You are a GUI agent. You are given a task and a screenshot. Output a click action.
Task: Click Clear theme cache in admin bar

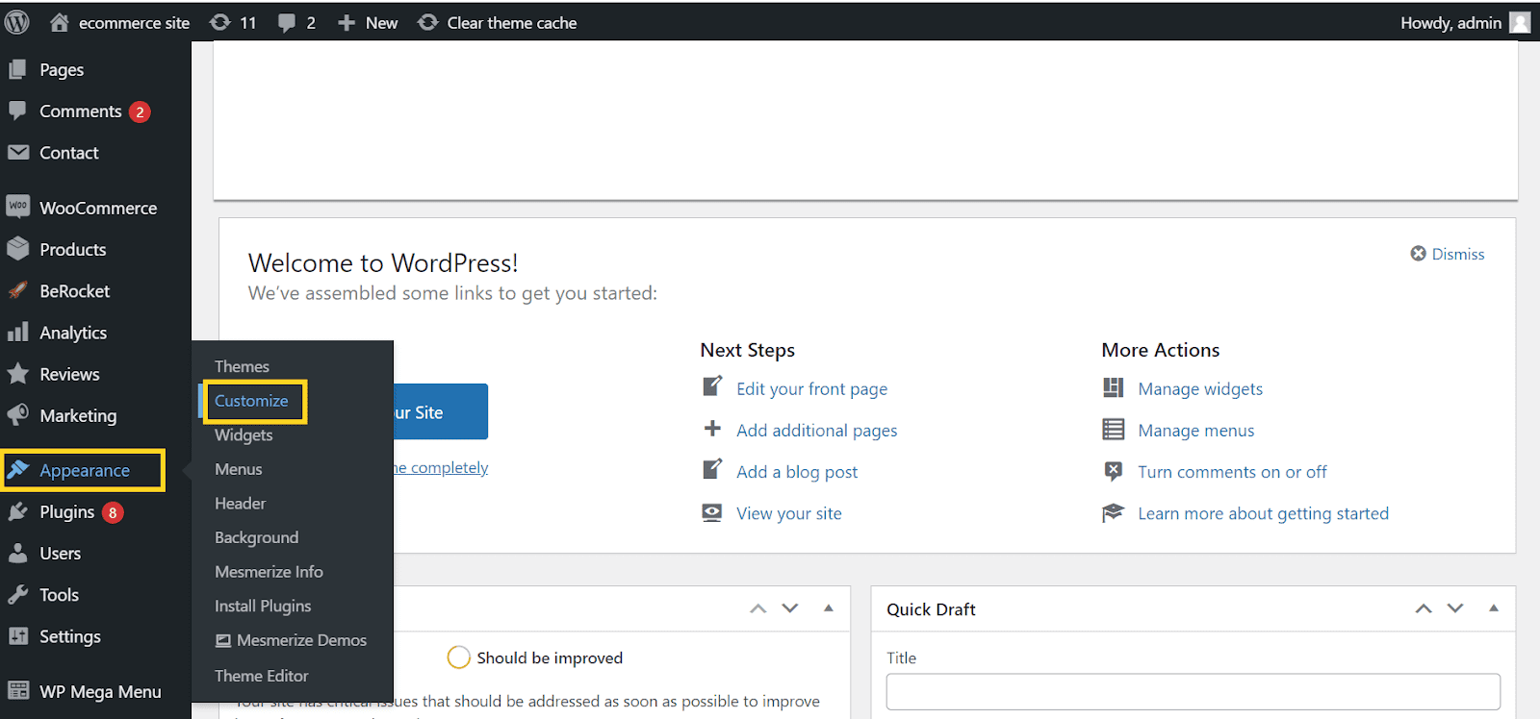tap(497, 22)
